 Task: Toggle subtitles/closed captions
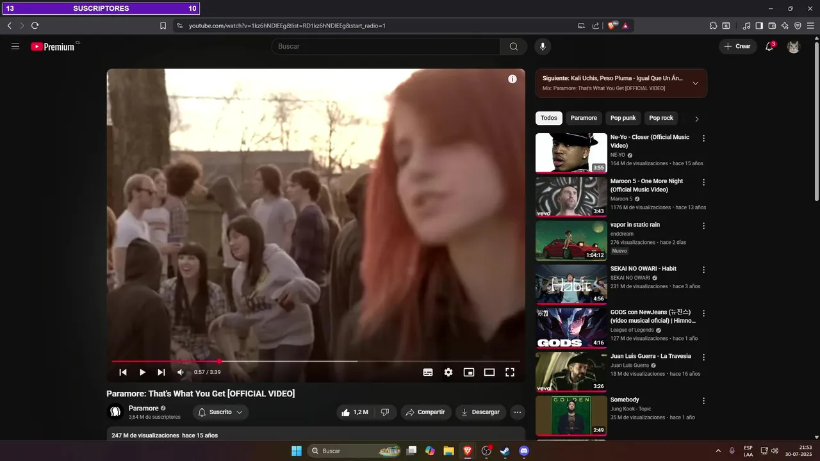(x=428, y=372)
